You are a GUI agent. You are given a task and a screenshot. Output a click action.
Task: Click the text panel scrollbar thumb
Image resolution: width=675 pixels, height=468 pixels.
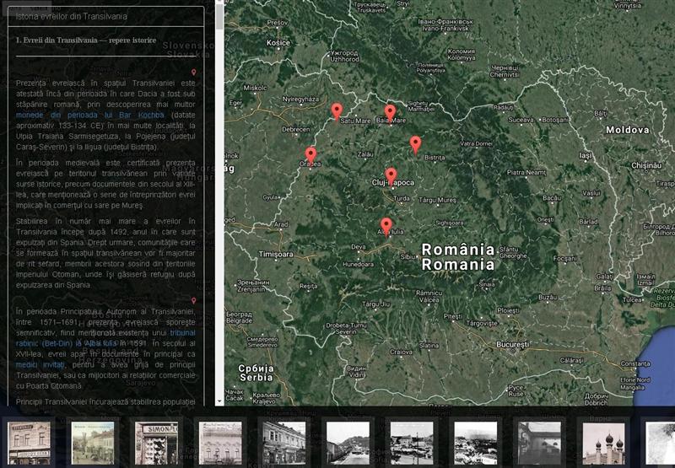pyautogui.click(x=219, y=16)
